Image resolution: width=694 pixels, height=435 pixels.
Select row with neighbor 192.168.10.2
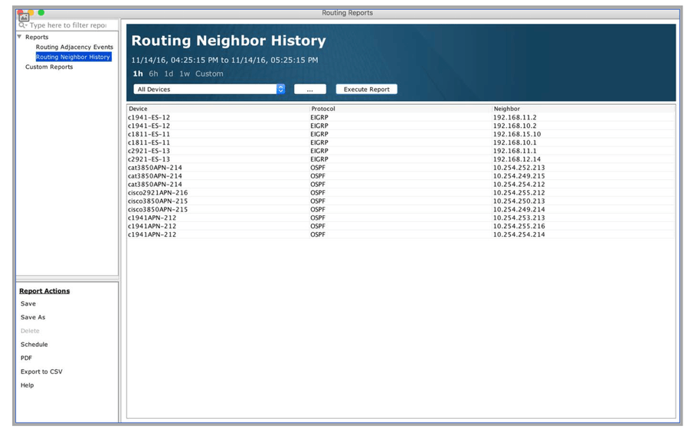pos(401,126)
